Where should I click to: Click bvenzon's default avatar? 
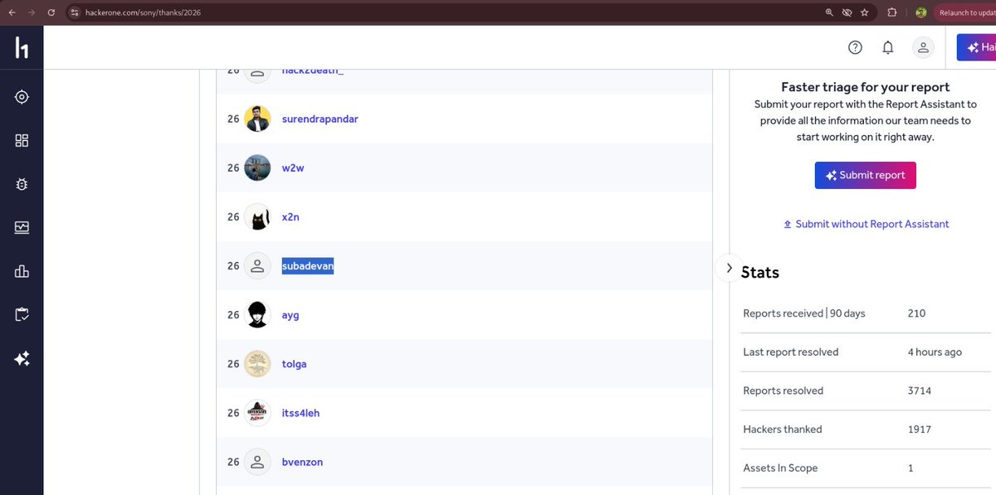(x=257, y=462)
